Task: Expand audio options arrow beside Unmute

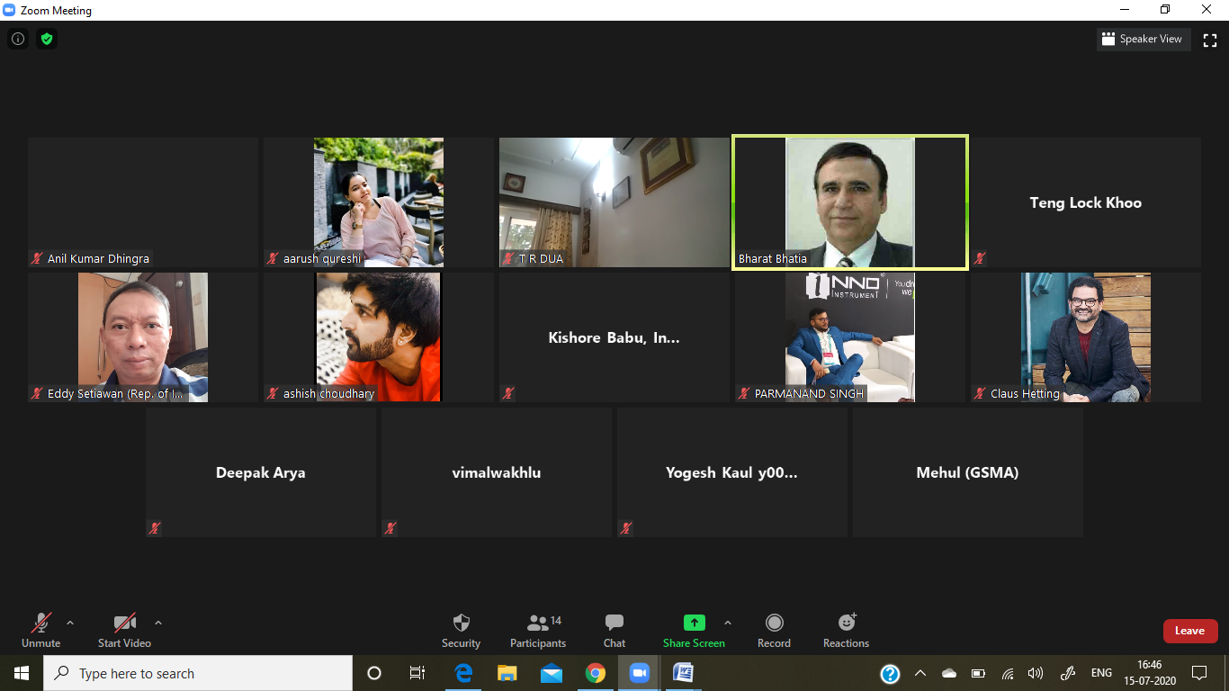Action: [70, 623]
